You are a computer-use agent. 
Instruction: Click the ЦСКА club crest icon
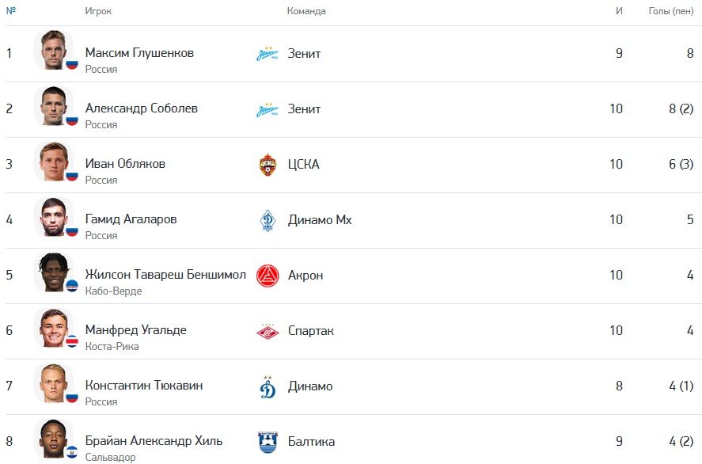coord(268,165)
